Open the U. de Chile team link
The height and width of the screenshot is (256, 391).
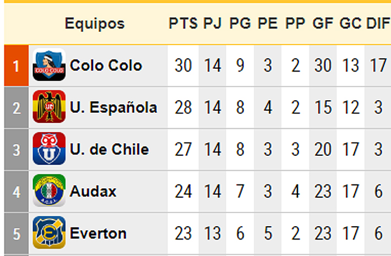pos(109,149)
